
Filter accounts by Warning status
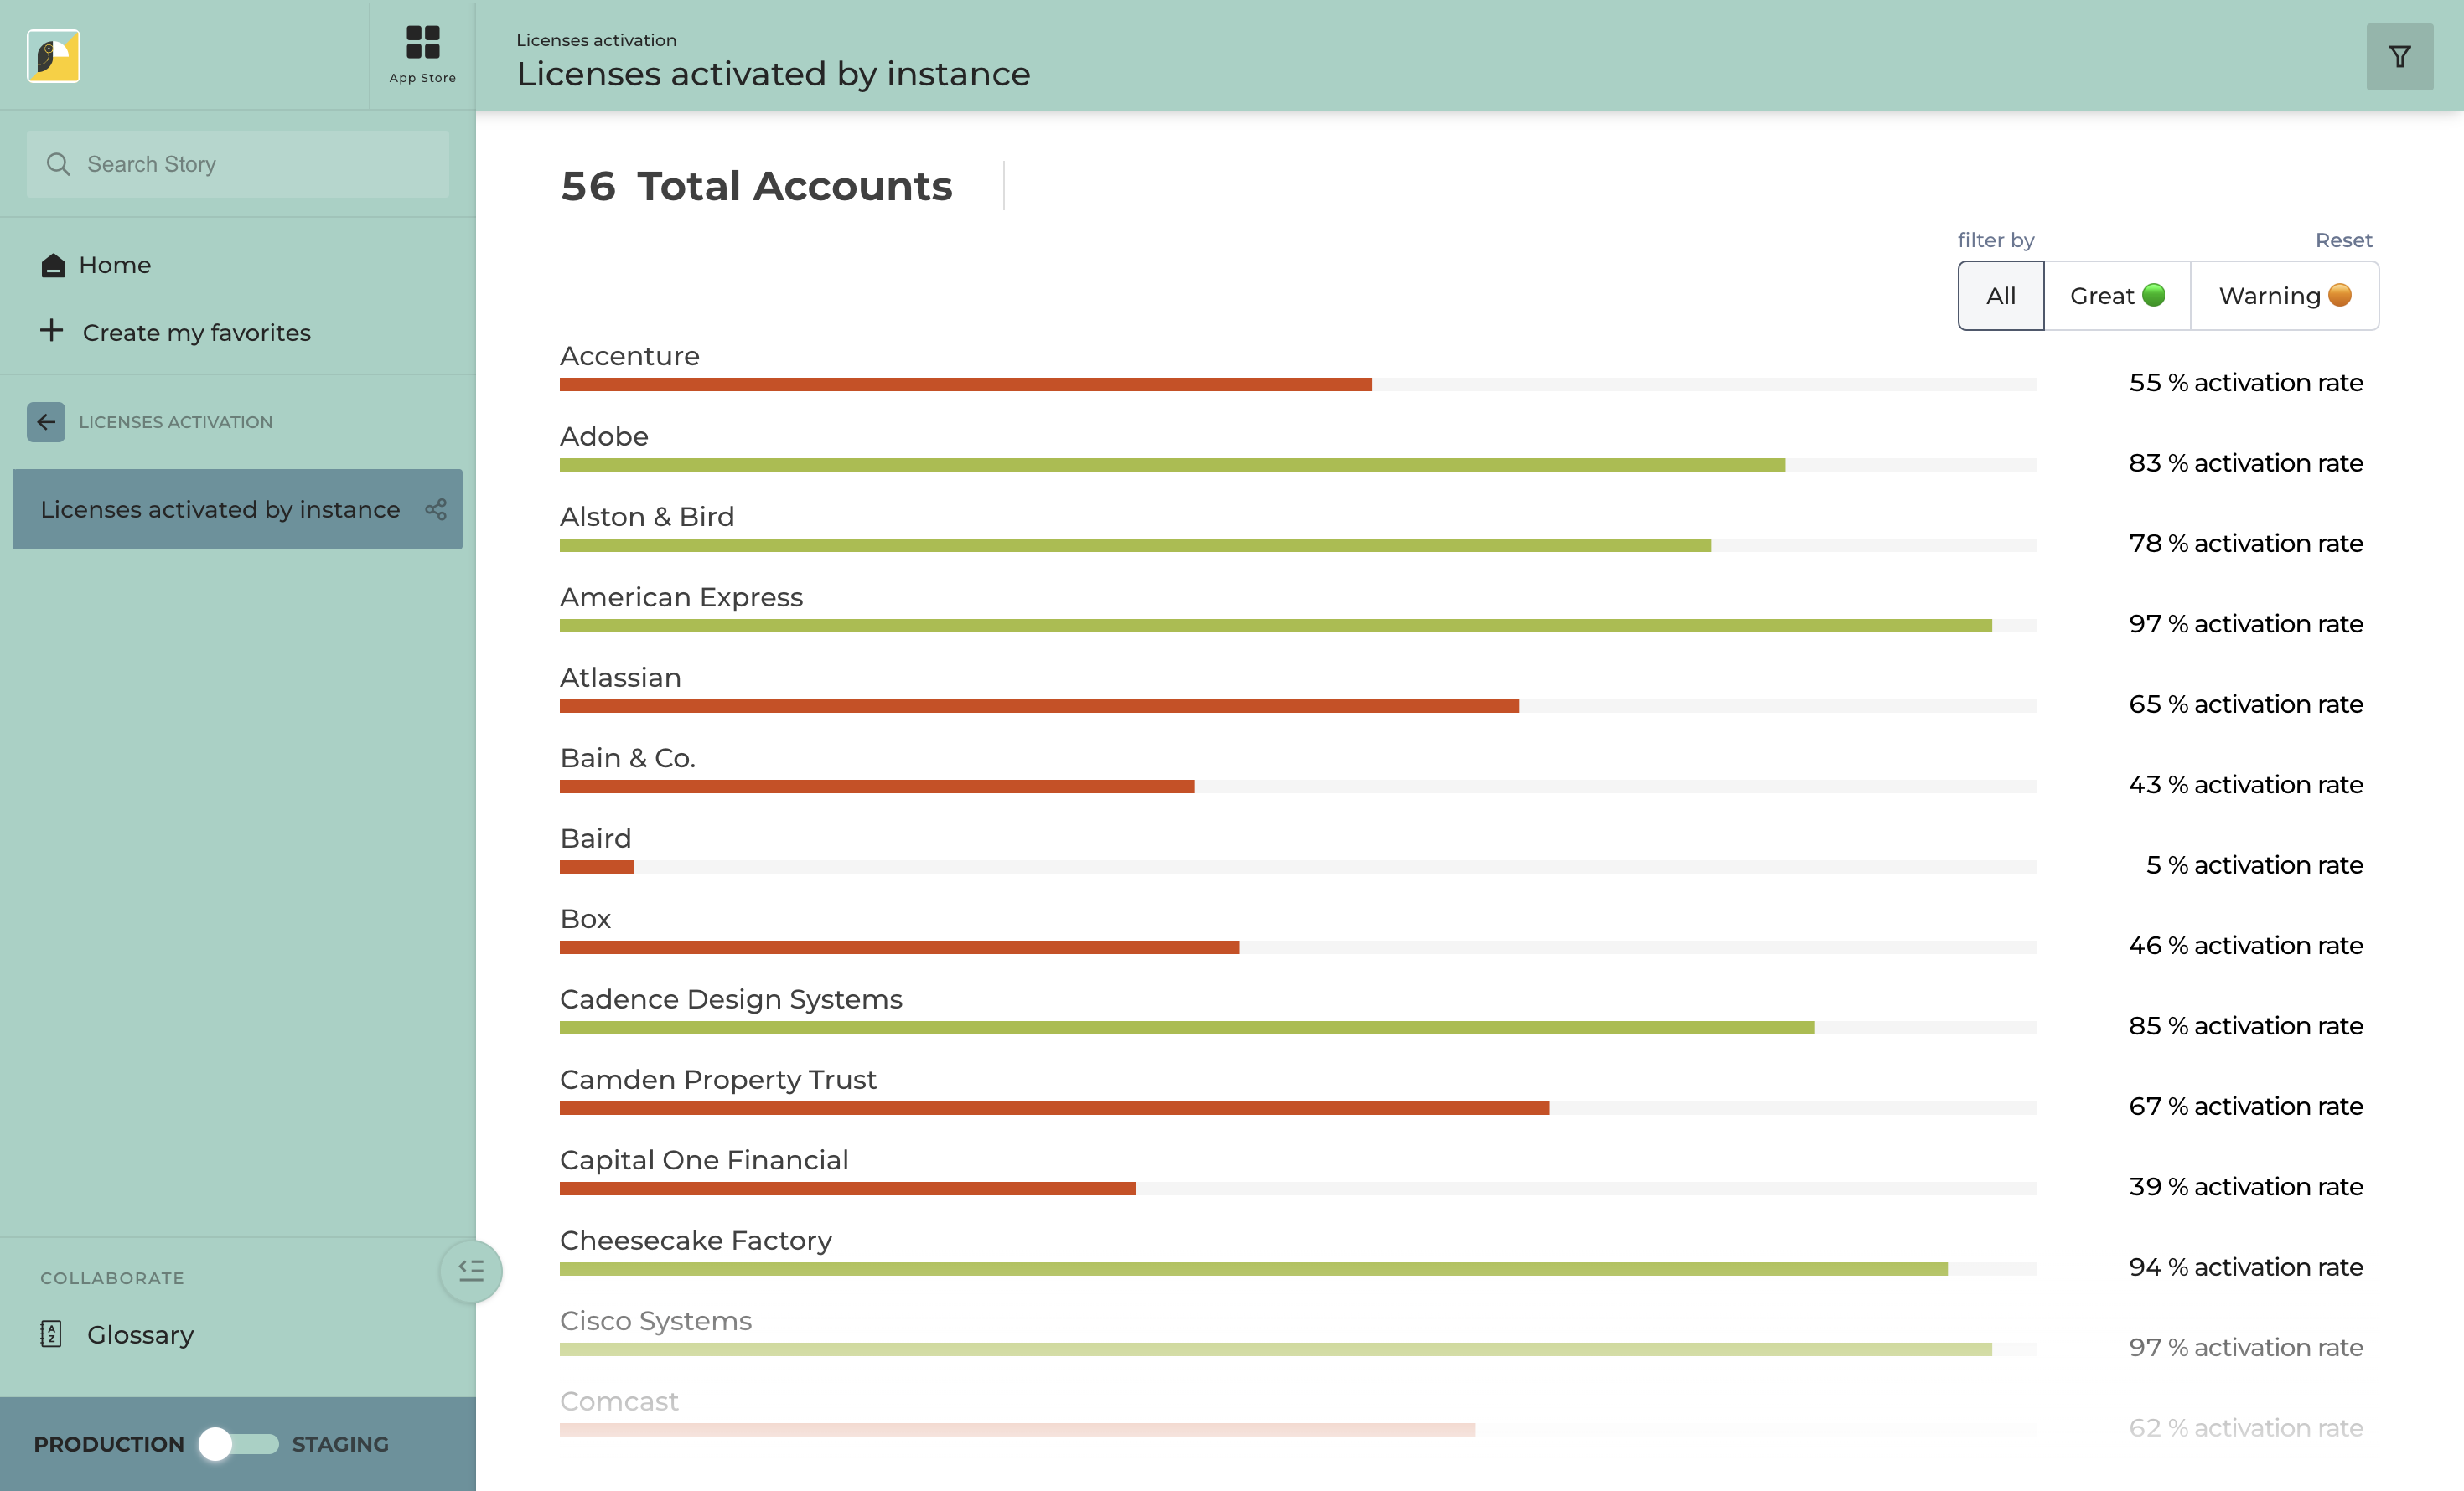pos(2283,296)
